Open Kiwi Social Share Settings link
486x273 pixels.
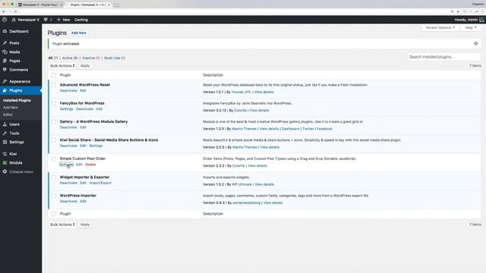point(96,146)
